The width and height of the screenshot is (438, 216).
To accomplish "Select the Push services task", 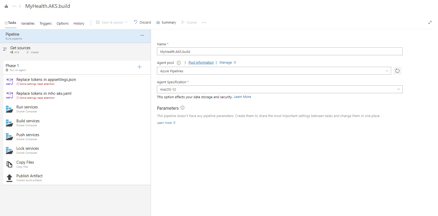I will pyautogui.click(x=77, y=137).
